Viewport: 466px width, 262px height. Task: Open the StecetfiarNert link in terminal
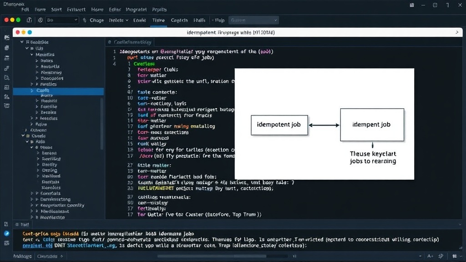pos(91,246)
